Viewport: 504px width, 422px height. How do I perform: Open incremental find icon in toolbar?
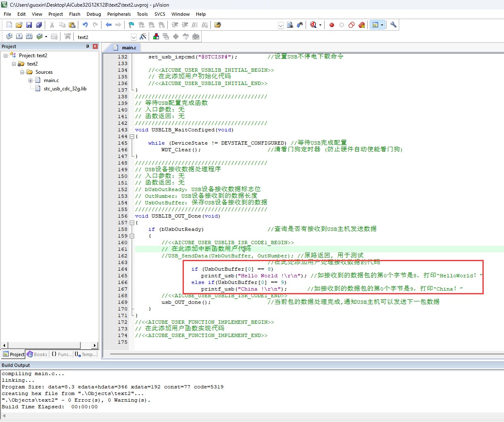300,25
